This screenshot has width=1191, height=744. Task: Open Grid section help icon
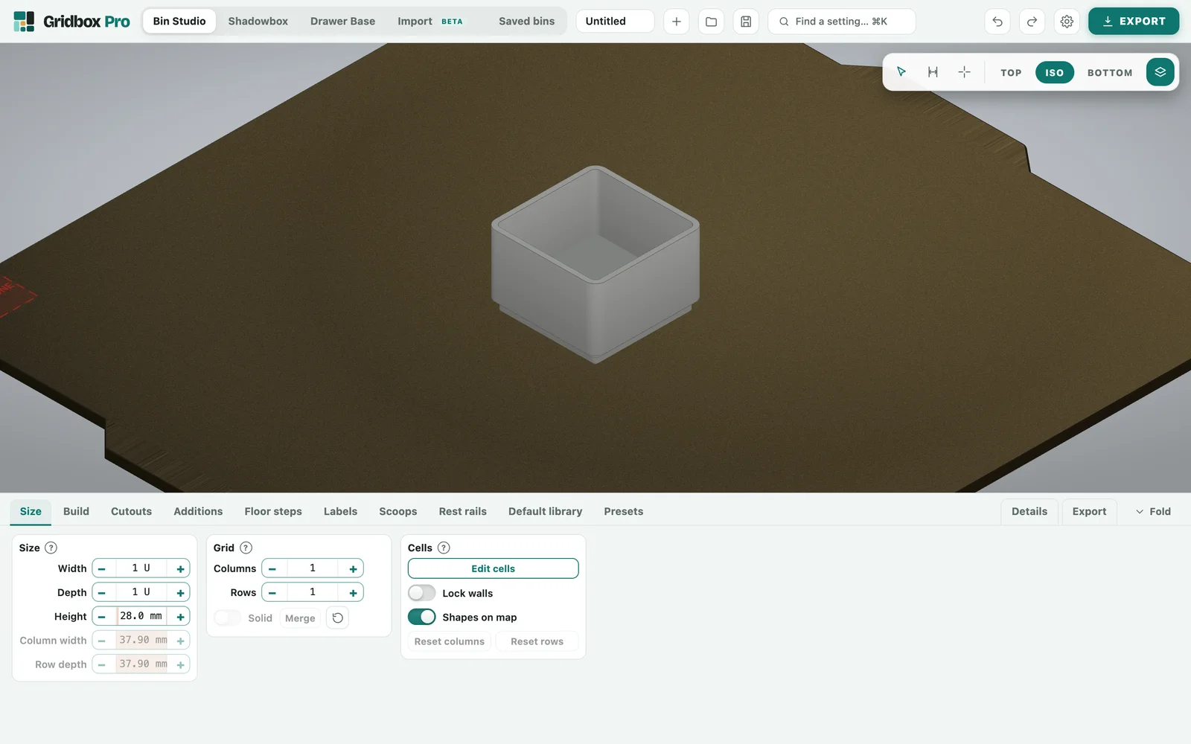click(246, 548)
